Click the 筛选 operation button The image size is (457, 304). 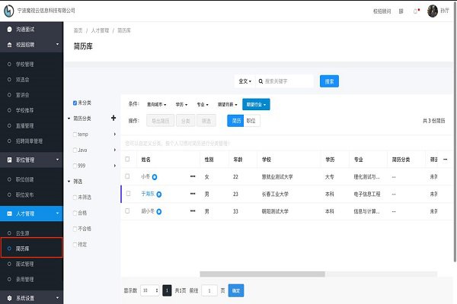coord(206,121)
